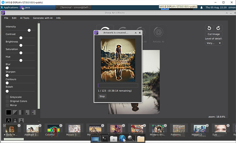Launch the web browser globe dock icon
This screenshot has width=236, height=143.
click(x=122, y=139)
